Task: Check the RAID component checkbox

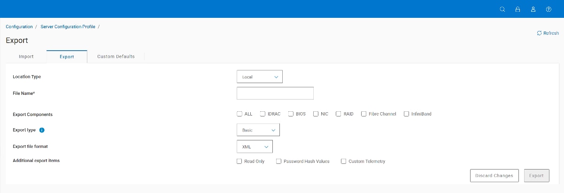Action: (339, 114)
